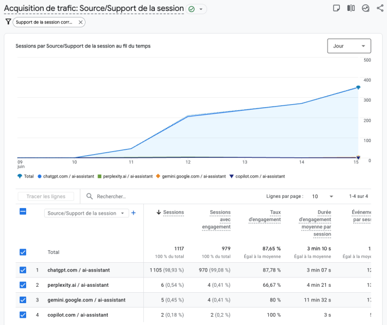Screen dimensions: 387x325
Task: Click the report title Acquisition de trafic
Action: (94, 8)
